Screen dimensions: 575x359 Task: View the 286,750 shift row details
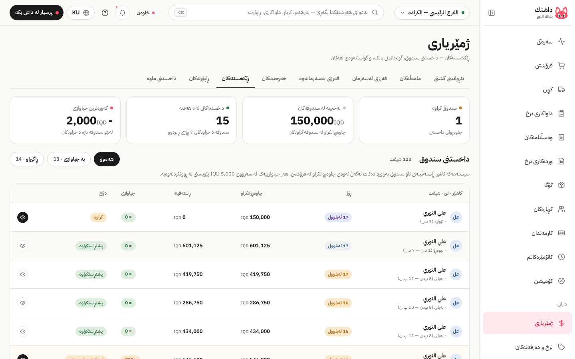coord(23,303)
